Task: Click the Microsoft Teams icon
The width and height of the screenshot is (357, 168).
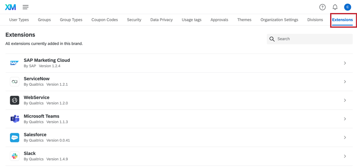Action: 15,119
